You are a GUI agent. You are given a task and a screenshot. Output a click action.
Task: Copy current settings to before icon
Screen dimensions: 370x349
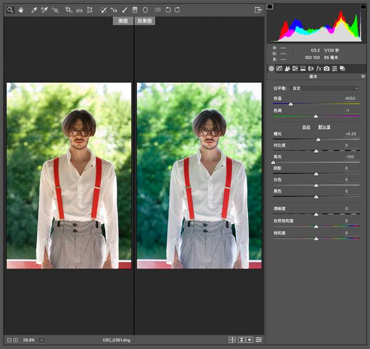pyautogui.click(x=250, y=340)
